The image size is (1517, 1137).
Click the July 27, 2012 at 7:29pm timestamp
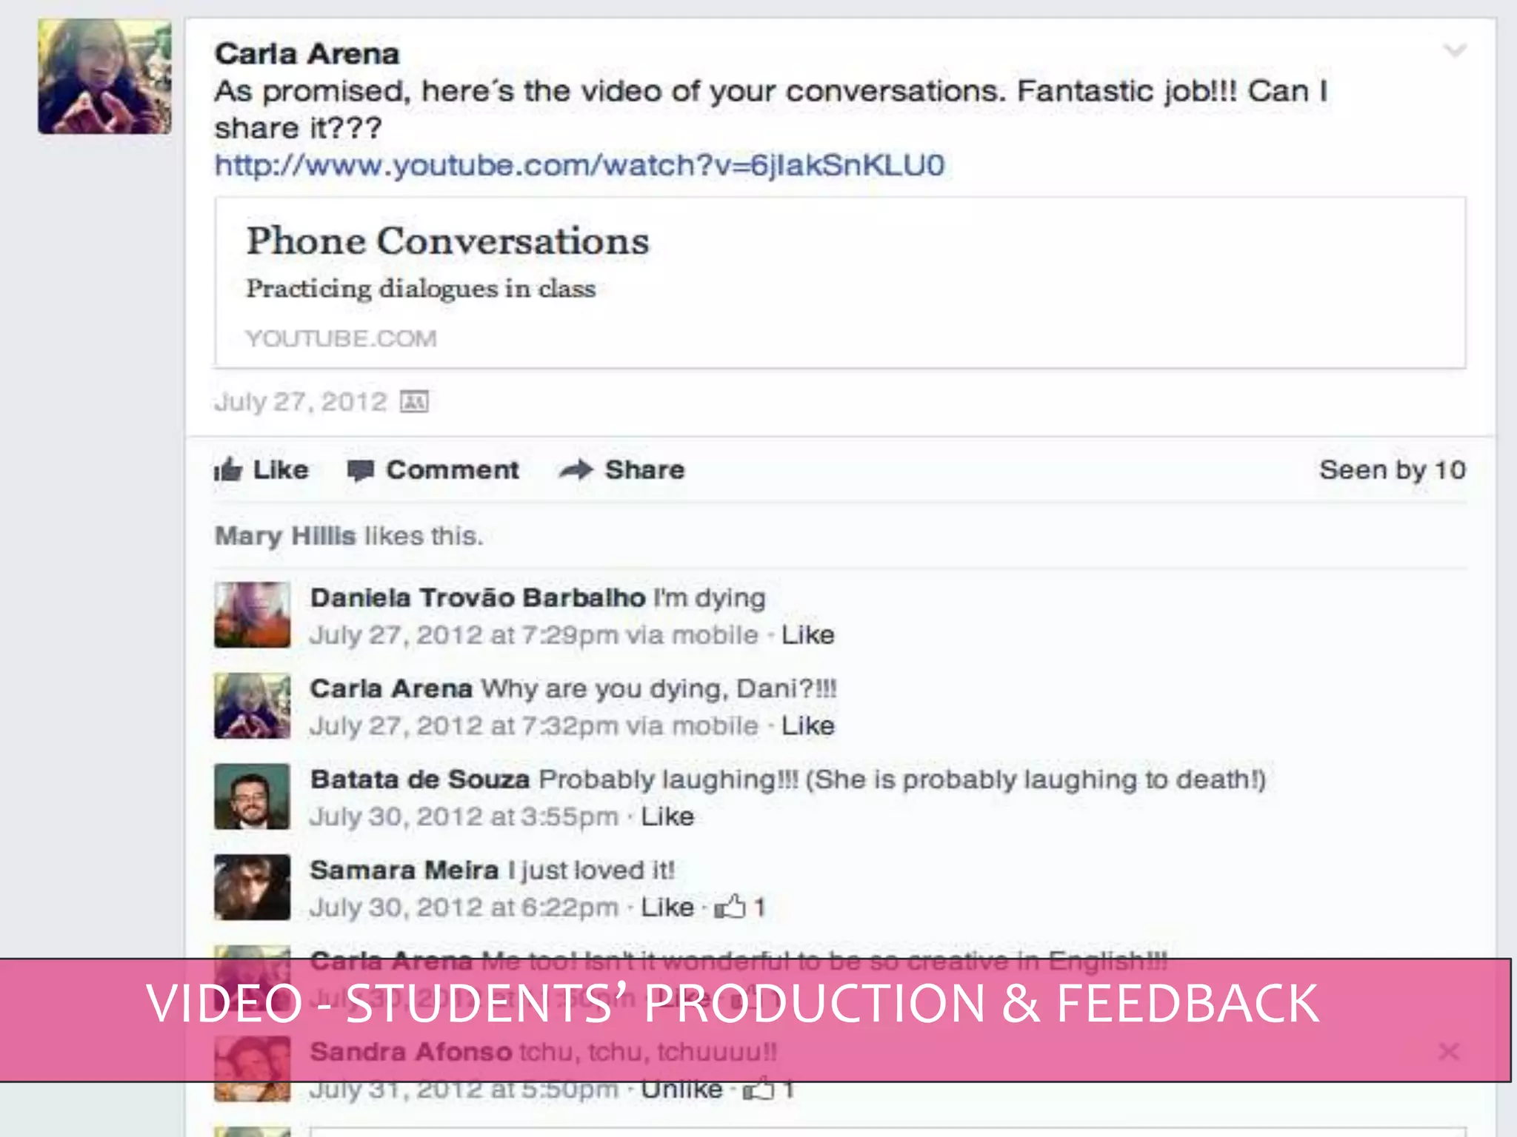click(464, 635)
